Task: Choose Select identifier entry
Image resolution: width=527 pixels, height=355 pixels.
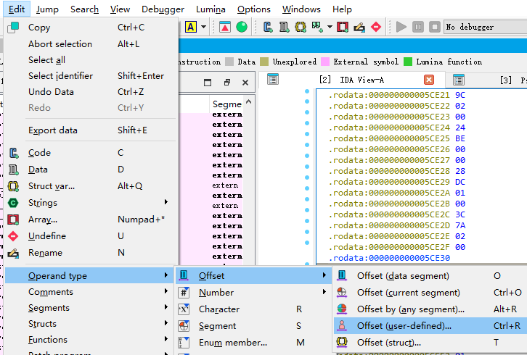Action: tap(91, 76)
